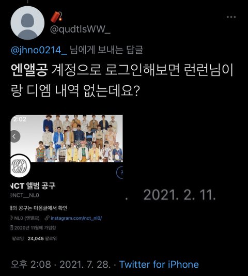Image resolution: width=248 pixels, height=276 pixels.
Task: Click the firecracker emoji display name
Action: [56, 17]
